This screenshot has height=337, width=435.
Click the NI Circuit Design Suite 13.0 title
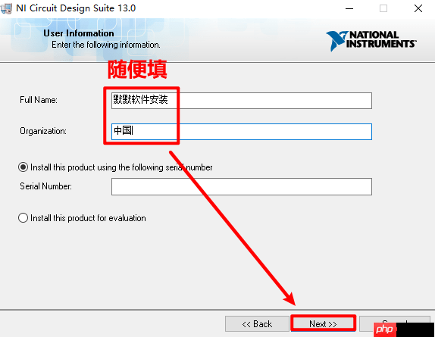pos(76,8)
